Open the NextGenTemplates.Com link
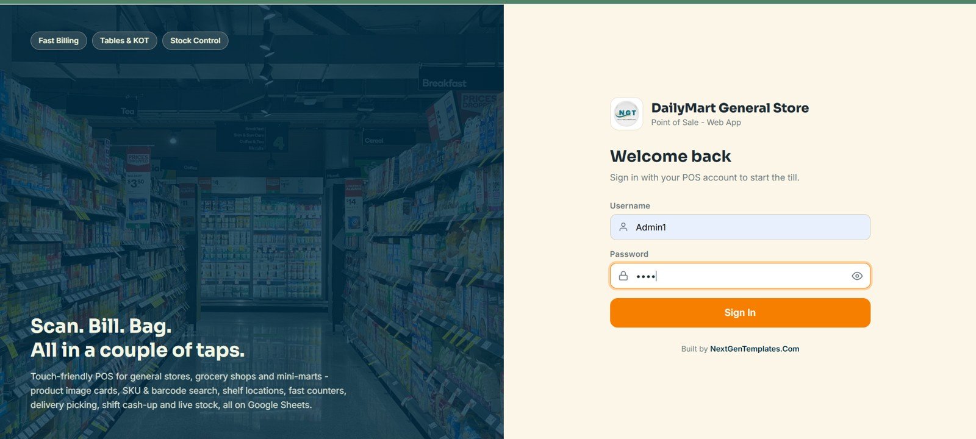Image resolution: width=976 pixels, height=439 pixels. coord(755,349)
